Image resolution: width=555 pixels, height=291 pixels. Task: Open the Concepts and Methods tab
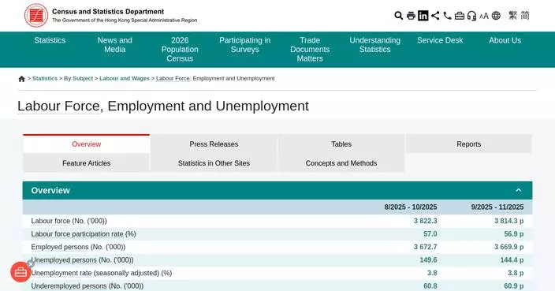341,163
